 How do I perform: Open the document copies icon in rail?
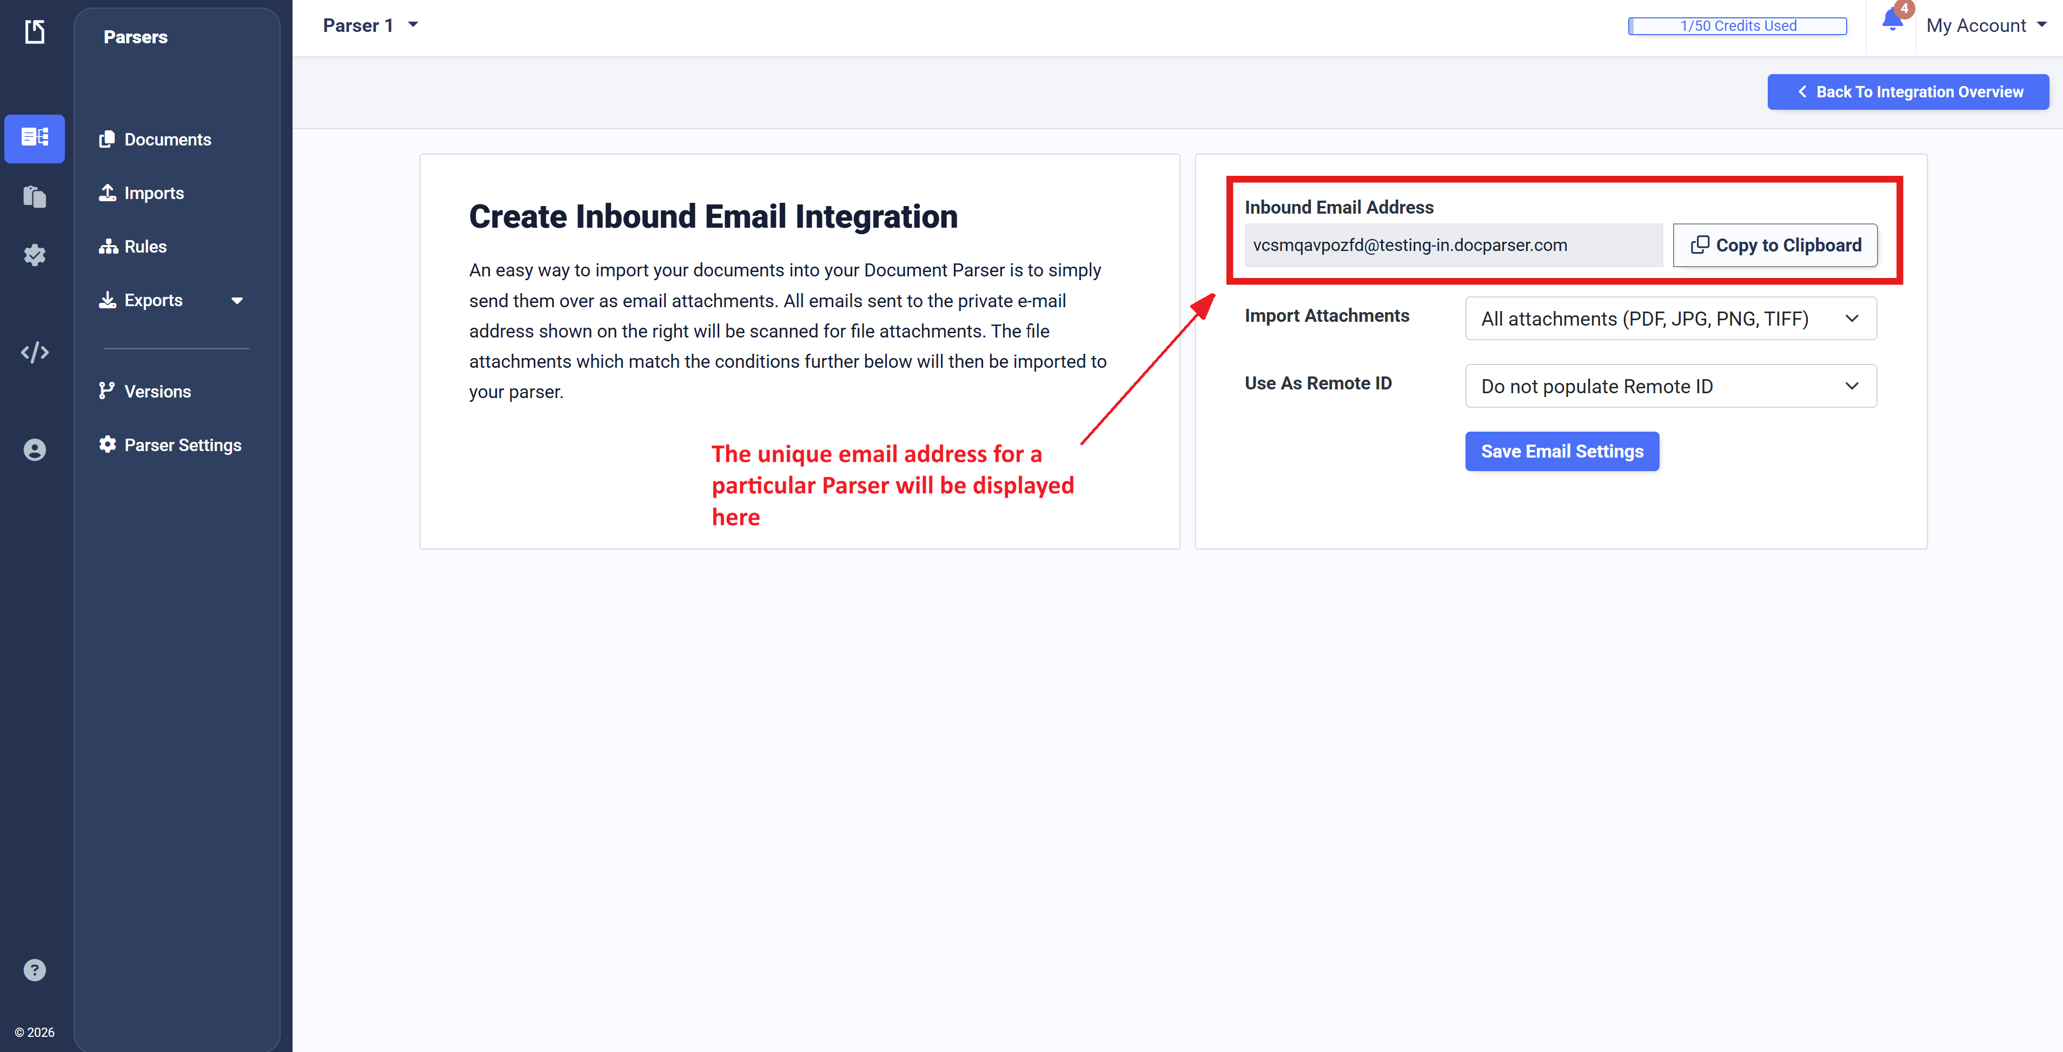(x=35, y=196)
